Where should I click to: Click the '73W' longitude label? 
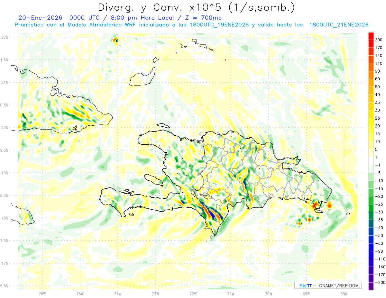[155, 294]
